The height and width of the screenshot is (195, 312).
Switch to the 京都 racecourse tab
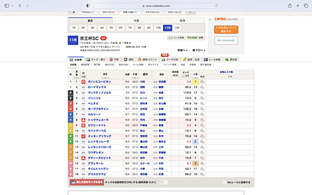136,21
